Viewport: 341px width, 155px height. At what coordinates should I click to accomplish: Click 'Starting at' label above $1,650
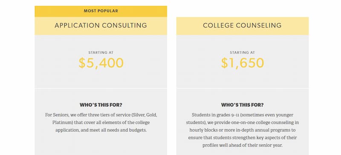[242, 53]
